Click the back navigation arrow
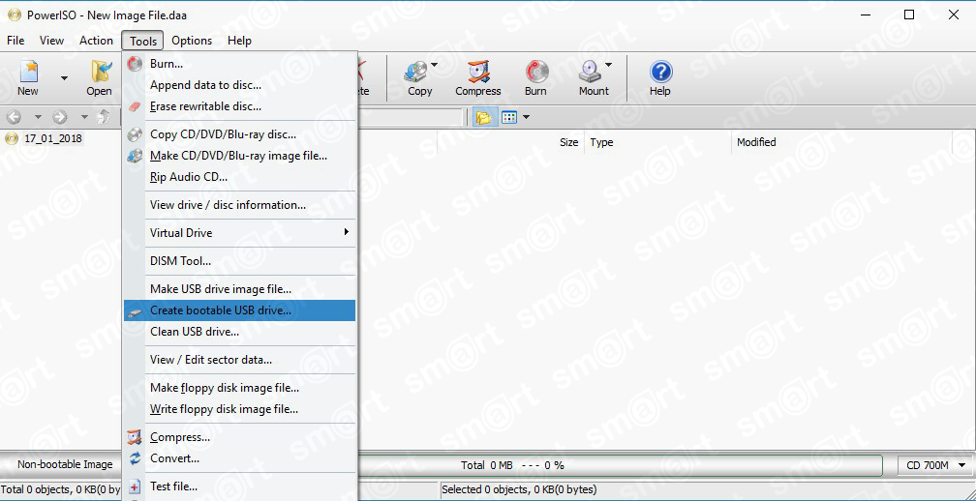The image size is (976, 501). [x=14, y=117]
